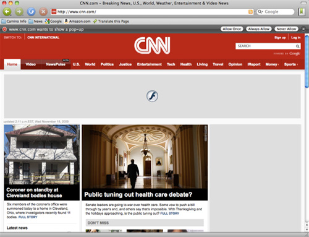Click the Sign up link
309x237 pixels.
(x=280, y=38)
